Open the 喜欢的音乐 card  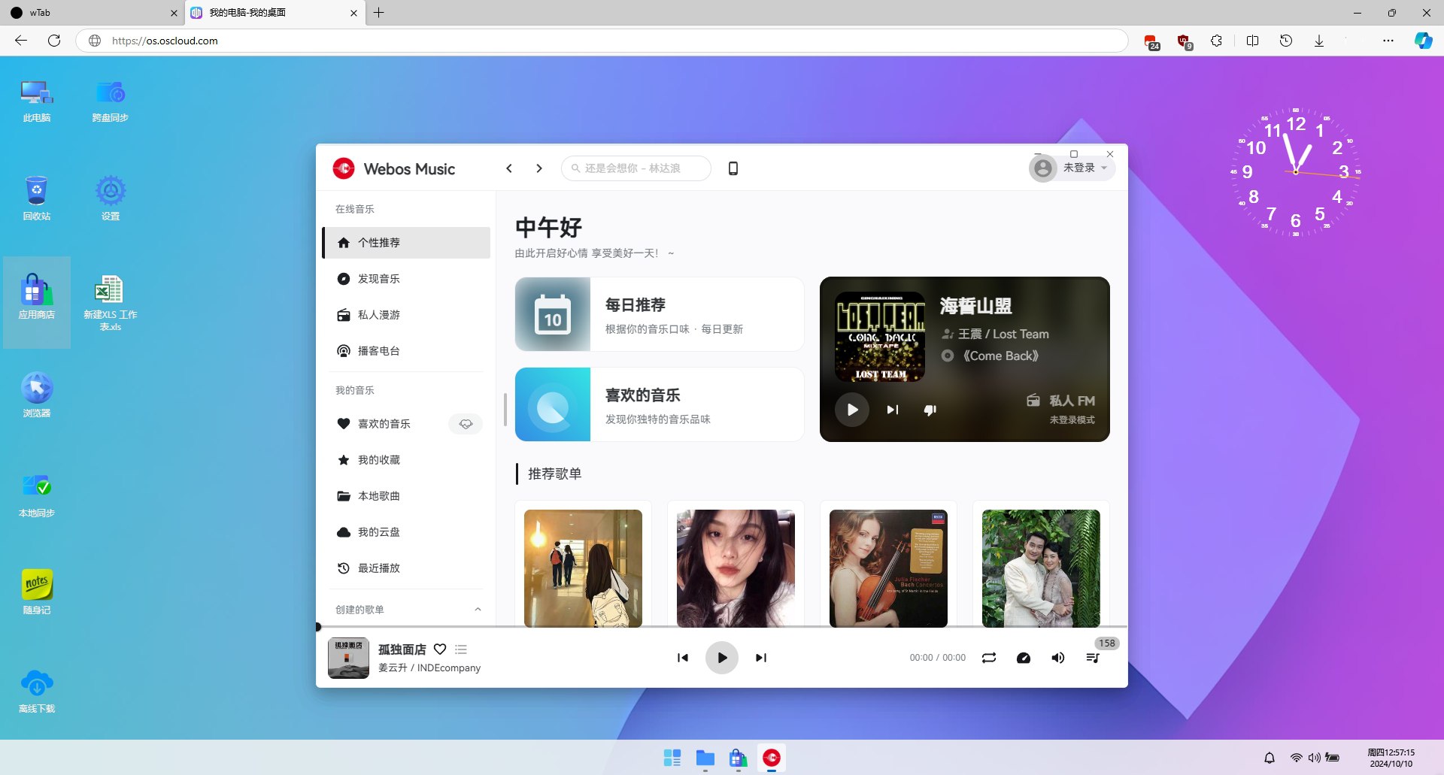[x=660, y=404]
